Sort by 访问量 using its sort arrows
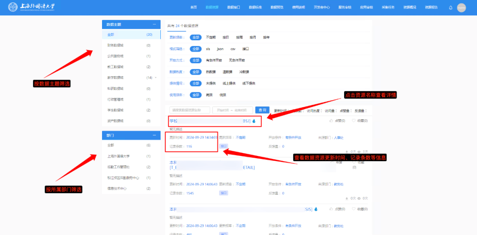The image size is (477, 235). coord(337,111)
